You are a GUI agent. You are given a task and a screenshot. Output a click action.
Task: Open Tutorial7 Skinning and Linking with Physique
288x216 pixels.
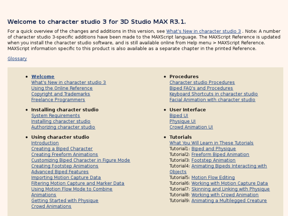(x=231, y=189)
